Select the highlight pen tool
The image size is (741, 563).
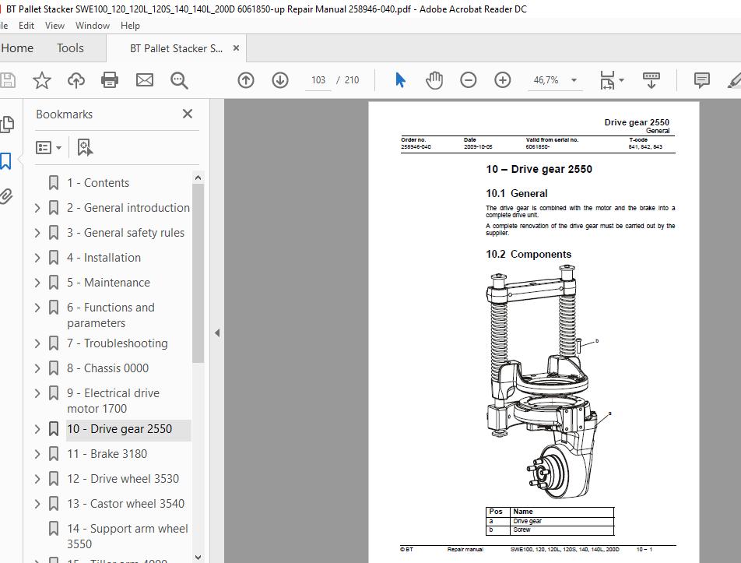click(734, 80)
